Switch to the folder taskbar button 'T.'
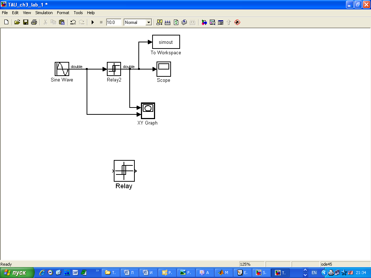371x278 pixels. [x=111, y=273]
